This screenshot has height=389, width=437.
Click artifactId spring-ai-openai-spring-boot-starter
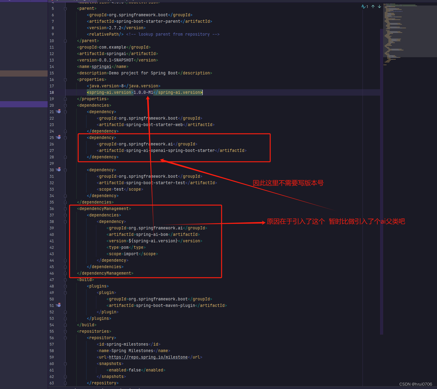[170, 150]
